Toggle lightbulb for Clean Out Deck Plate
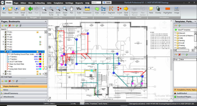The width and height of the screenshot is (197, 106). click(43, 64)
